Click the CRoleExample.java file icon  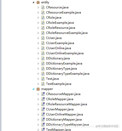pyautogui.click(x=43, y=23)
